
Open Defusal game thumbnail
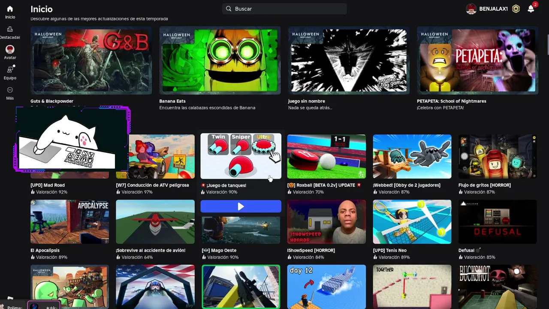coord(498,222)
